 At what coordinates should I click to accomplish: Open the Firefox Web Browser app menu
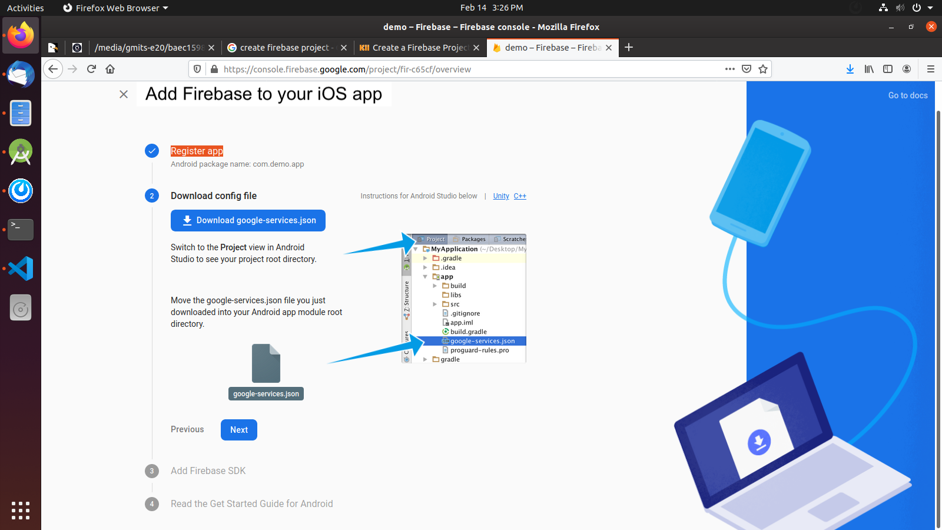click(x=115, y=8)
